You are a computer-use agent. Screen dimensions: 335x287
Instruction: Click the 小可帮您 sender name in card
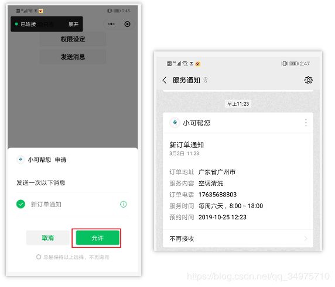click(197, 123)
